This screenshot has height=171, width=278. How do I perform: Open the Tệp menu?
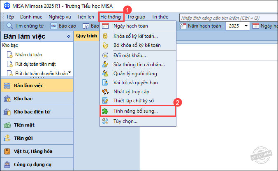(10, 17)
